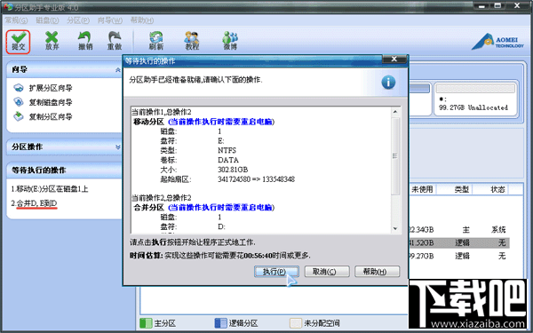This screenshot has width=533, height=333.
Task: Select pending operation 1.移动(E:)分区在磁盘1上
Action: point(50,189)
